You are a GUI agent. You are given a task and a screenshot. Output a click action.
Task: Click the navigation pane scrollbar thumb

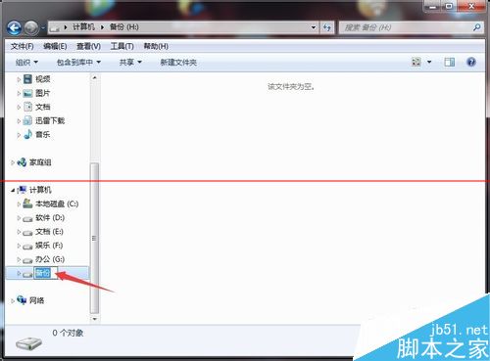(x=94, y=238)
